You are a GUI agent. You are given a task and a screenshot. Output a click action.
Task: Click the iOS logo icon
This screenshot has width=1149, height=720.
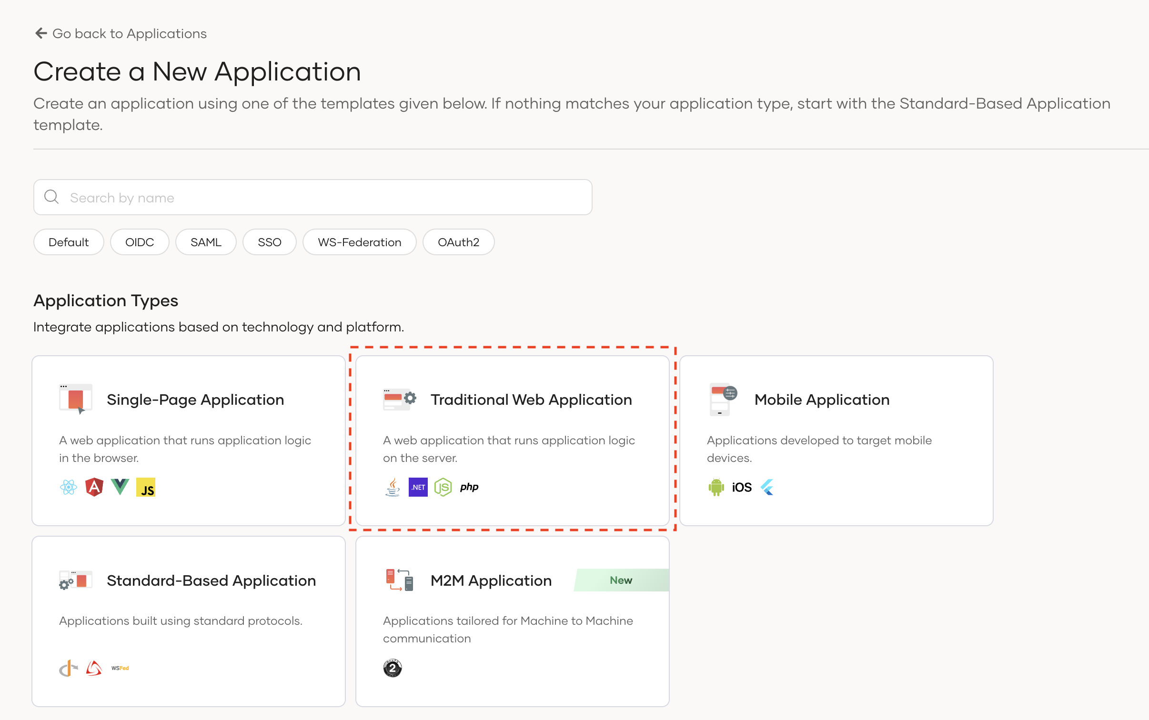pyautogui.click(x=742, y=487)
